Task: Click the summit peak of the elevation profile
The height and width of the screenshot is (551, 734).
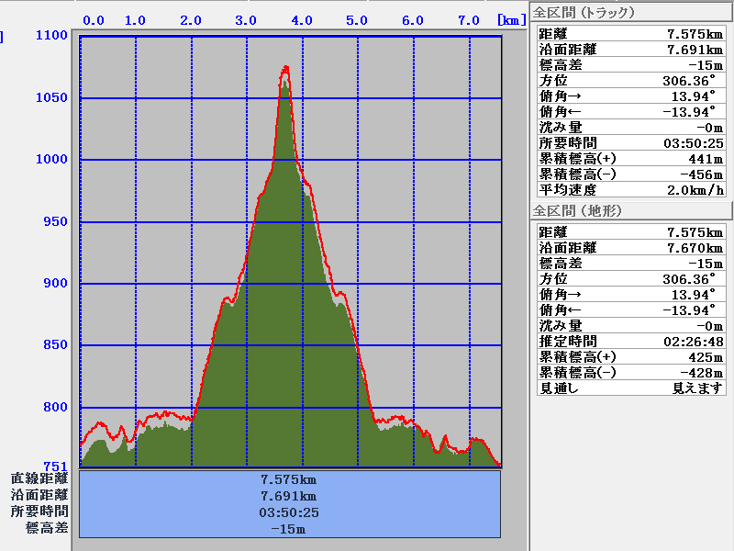Action: (x=286, y=68)
